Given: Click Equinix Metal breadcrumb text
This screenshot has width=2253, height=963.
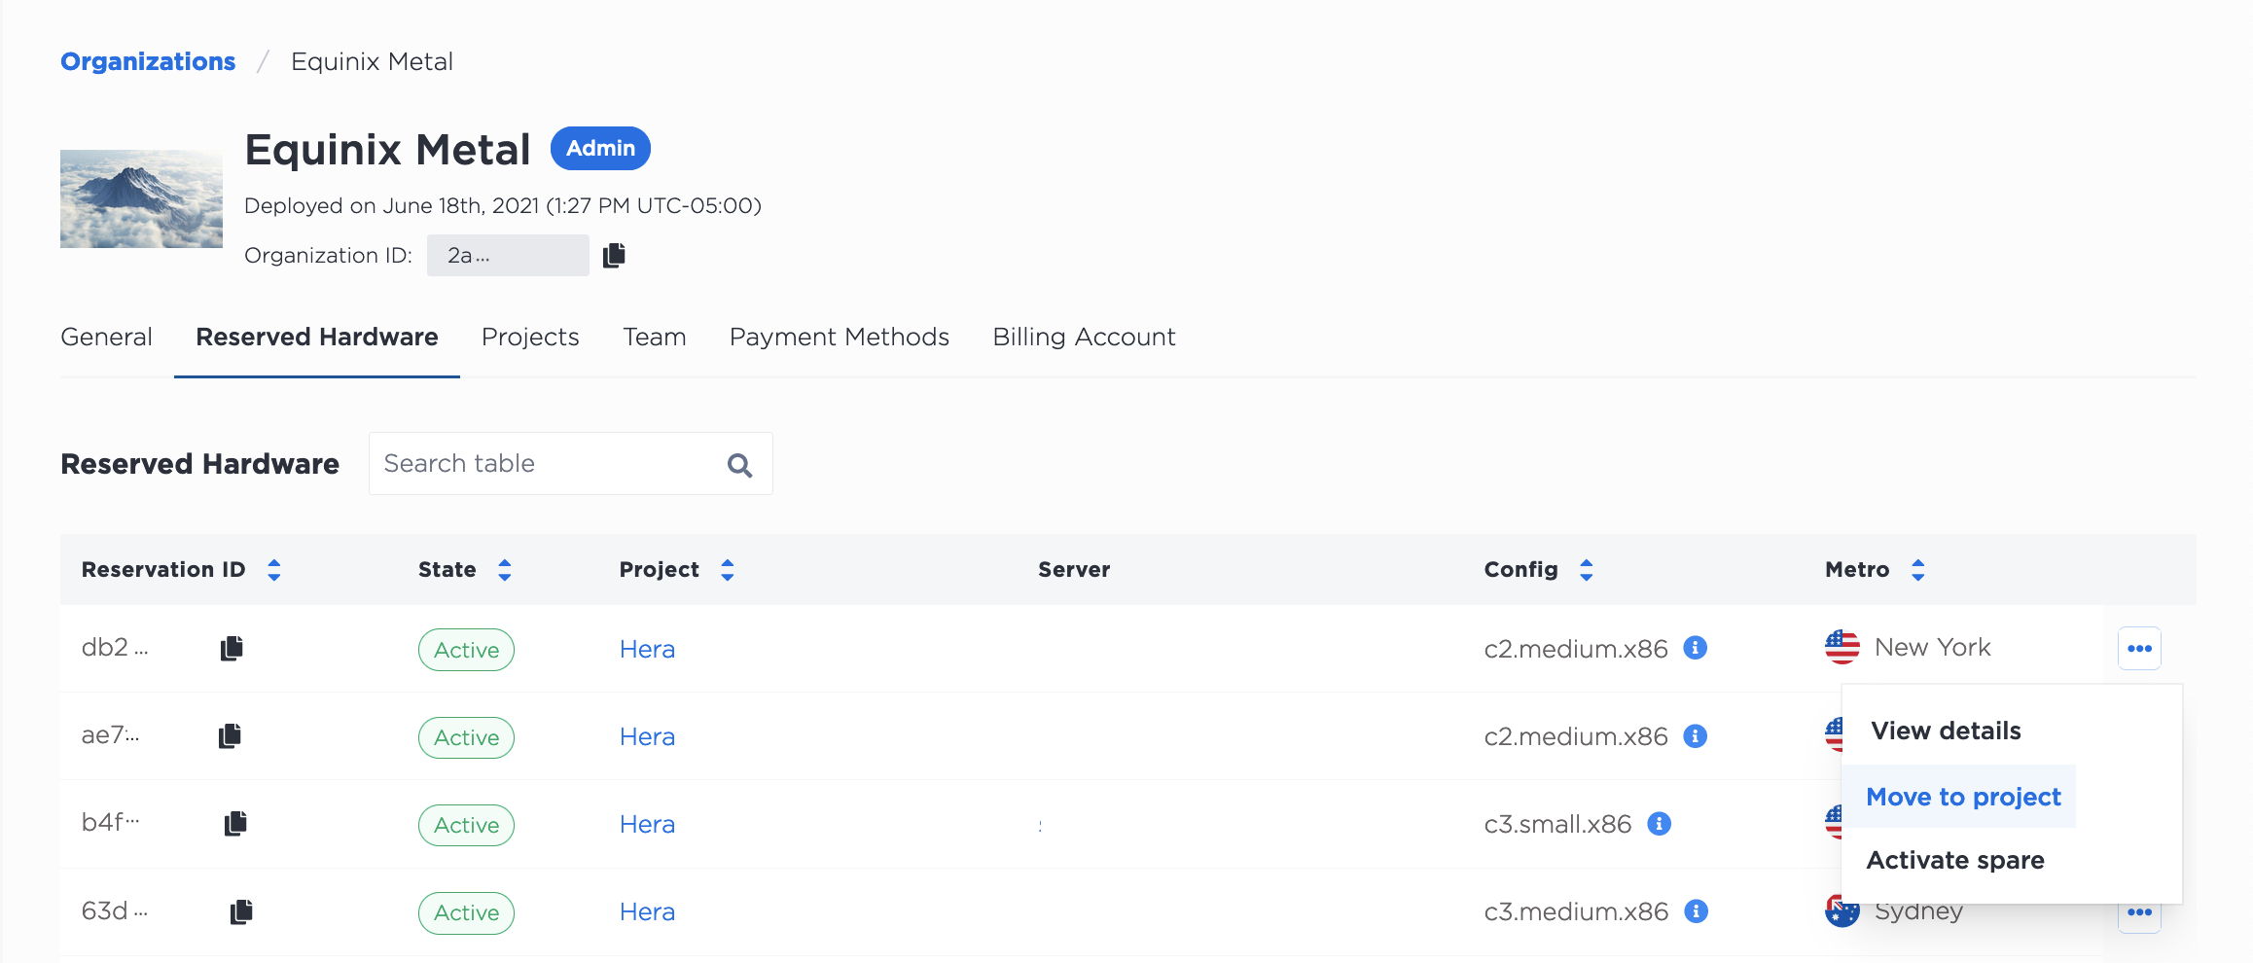Looking at the screenshot, I should pyautogui.click(x=372, y=61).
